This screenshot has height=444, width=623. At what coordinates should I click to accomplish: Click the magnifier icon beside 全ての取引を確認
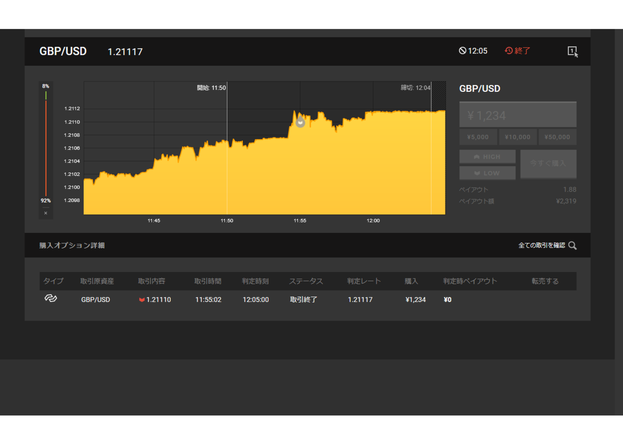click(572, 245)
